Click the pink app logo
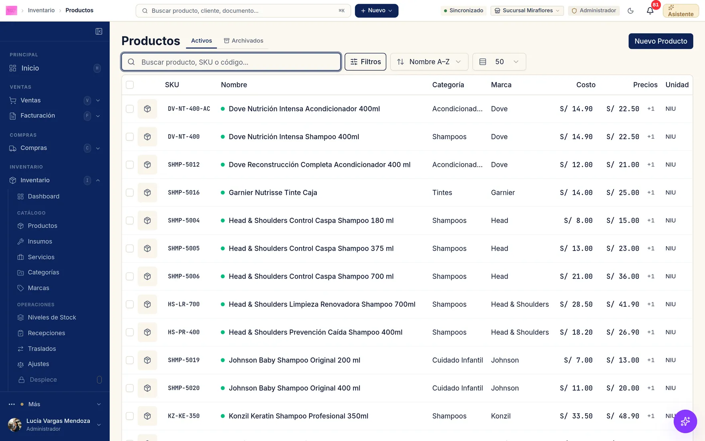 click(x=11, y=10)
